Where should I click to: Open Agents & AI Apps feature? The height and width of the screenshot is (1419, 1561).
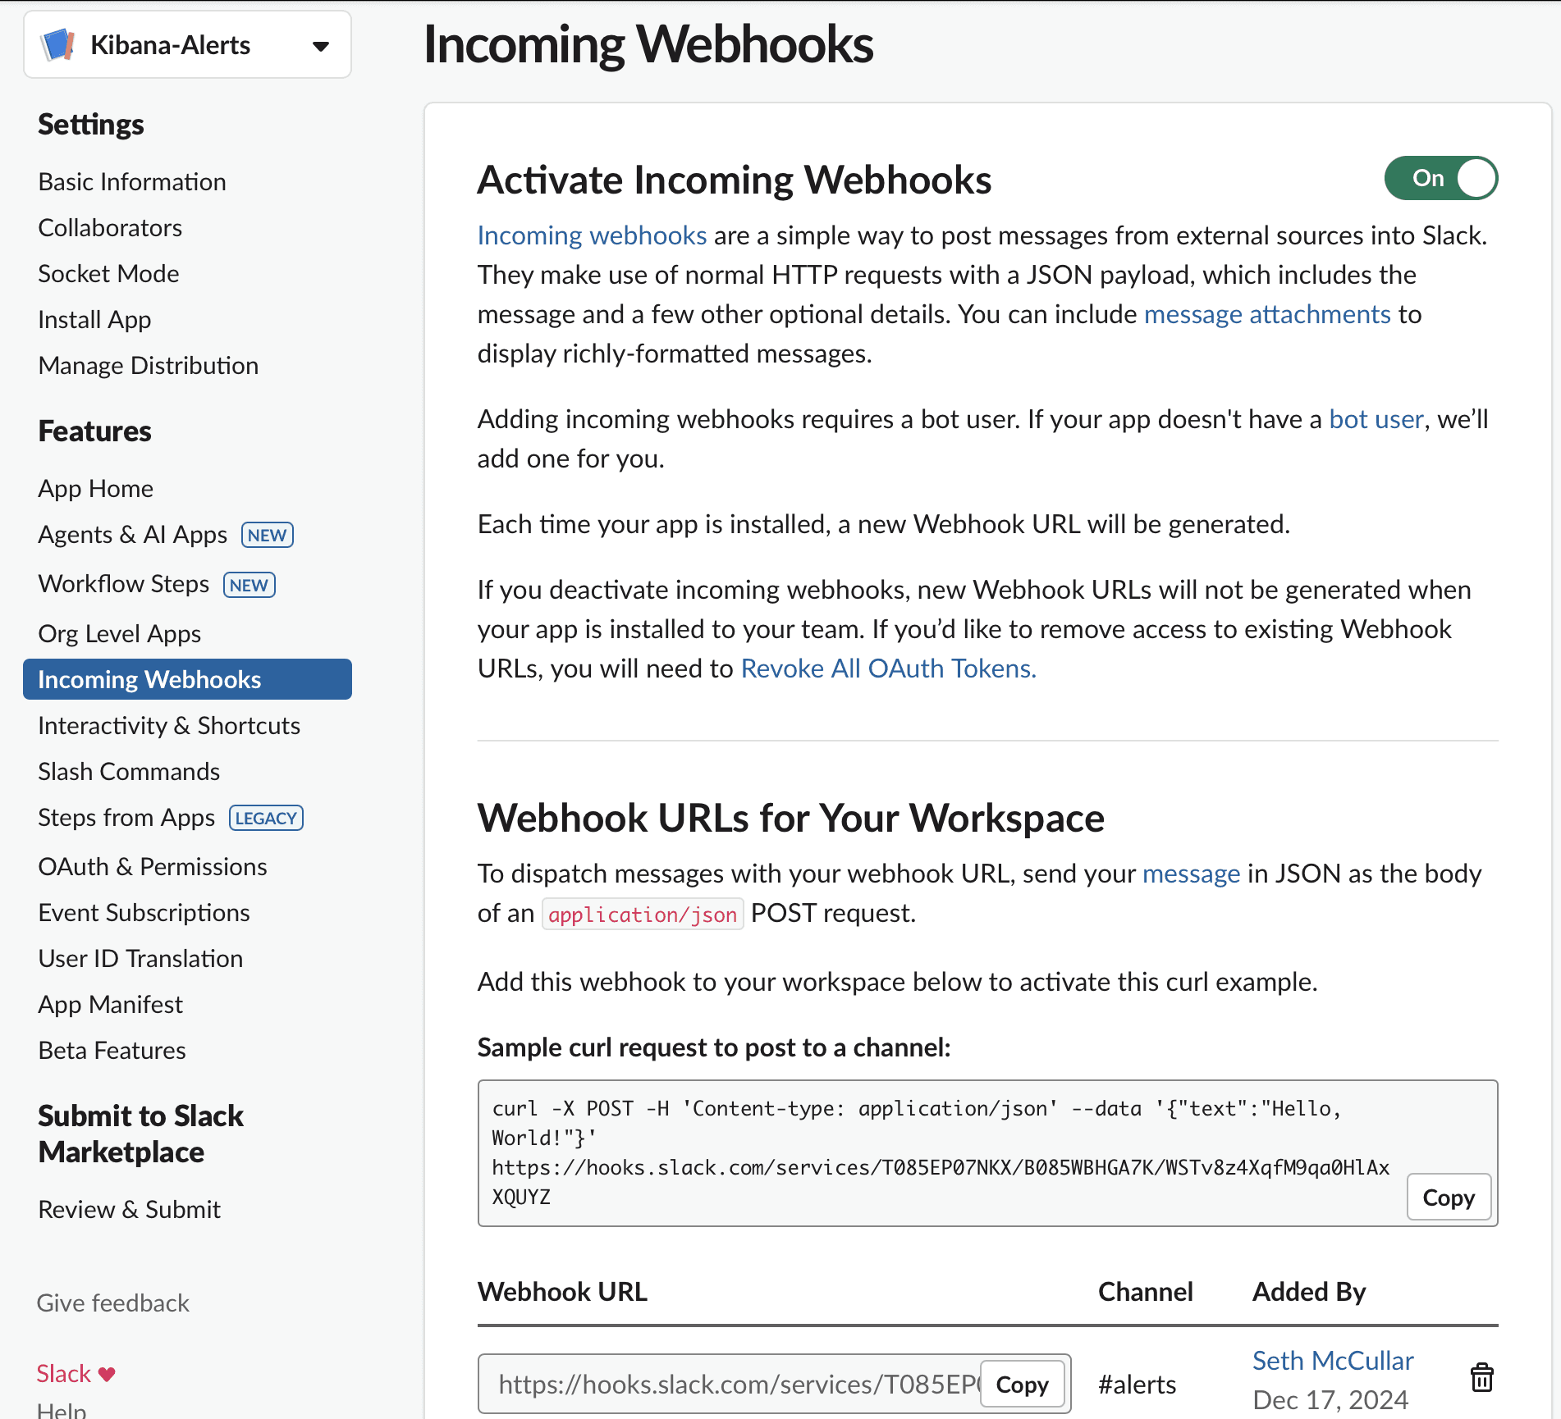[x=133, y=535]
